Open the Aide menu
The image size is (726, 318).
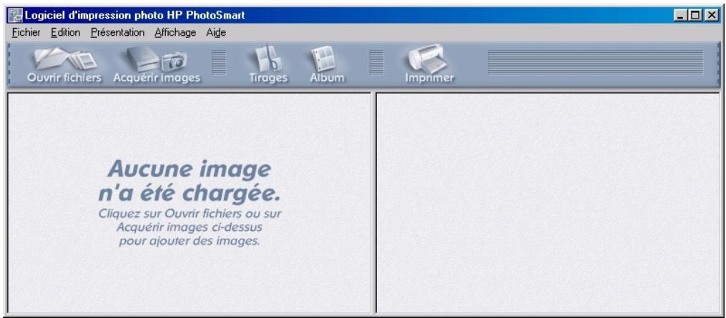(x=216, y=33)
